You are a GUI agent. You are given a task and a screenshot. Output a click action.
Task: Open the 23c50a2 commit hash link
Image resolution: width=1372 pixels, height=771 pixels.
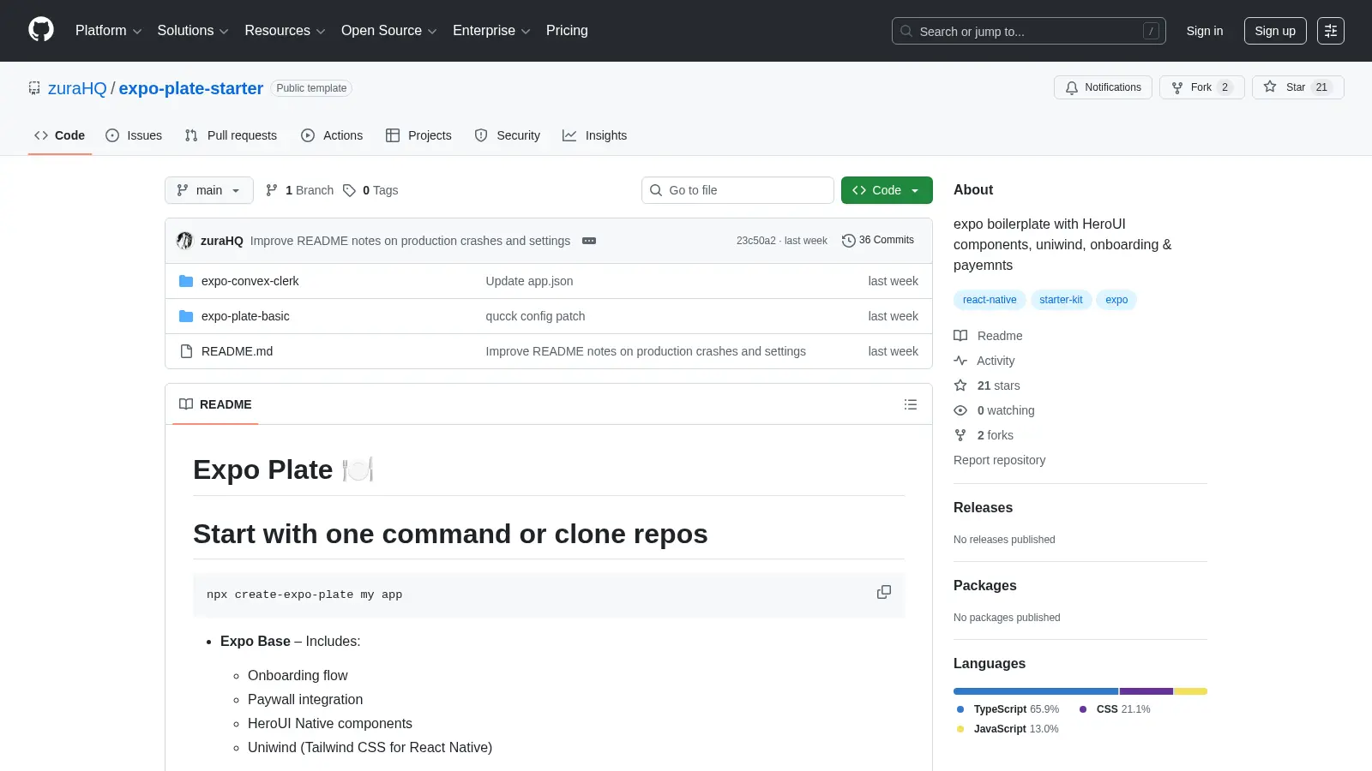(x=756, y=241)
